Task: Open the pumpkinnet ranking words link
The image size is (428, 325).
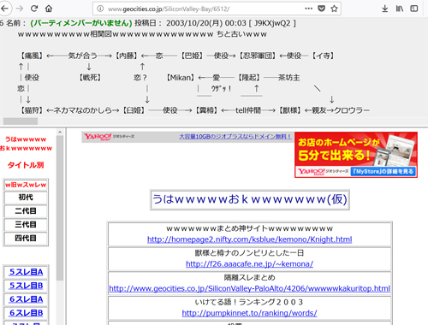Action: point(249,313)
